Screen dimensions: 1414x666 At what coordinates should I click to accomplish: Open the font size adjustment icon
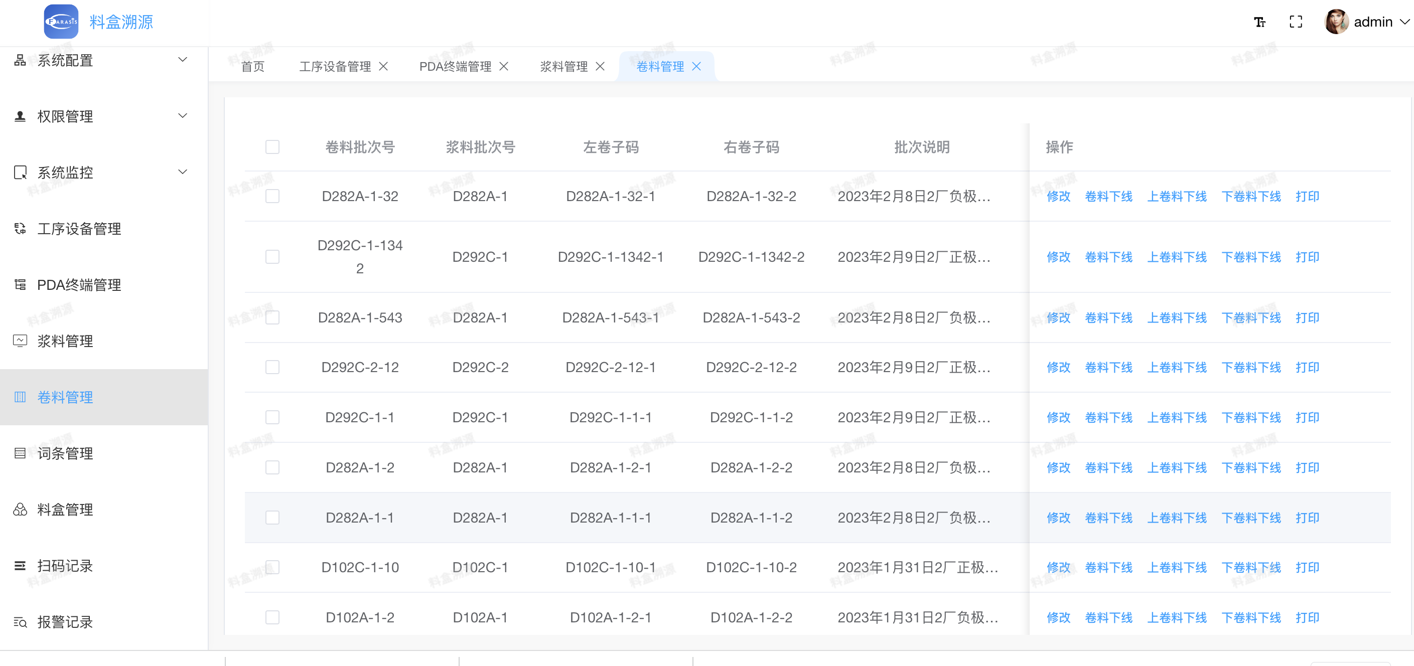pos(1259,22)
